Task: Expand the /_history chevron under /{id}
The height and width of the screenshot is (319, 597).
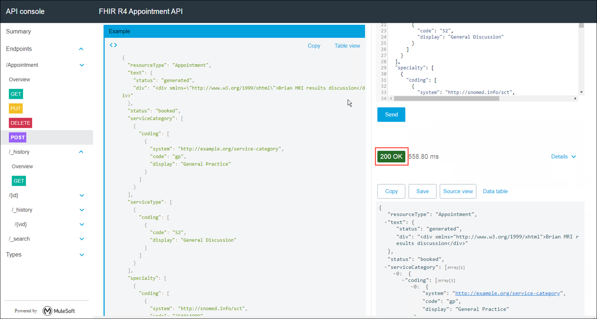Action: click(82, 210)
